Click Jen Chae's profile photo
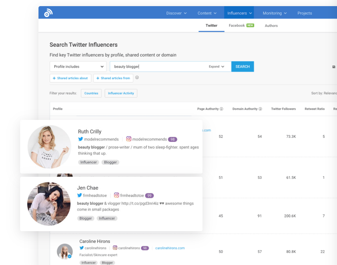Viewport: 337px width, 265px height. tap(49, 204)
